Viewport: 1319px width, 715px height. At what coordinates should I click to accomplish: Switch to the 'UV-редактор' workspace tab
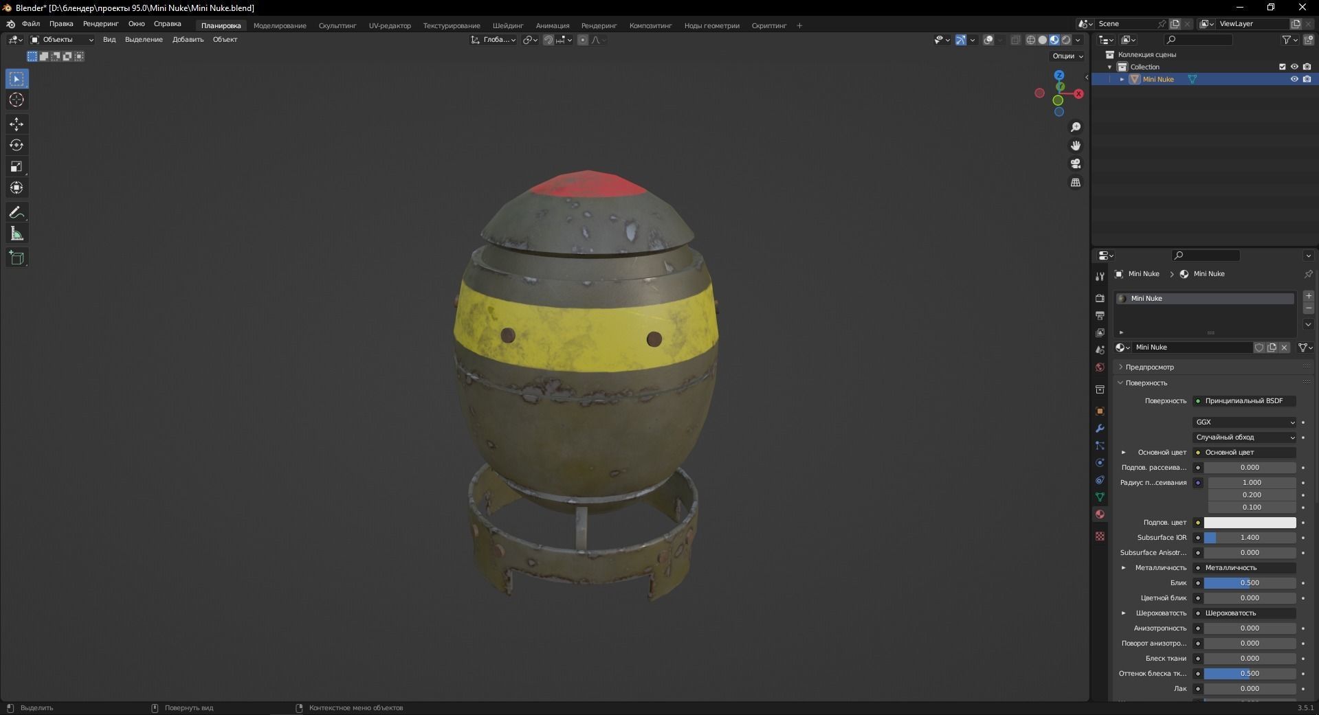click(x=390, y=26)
